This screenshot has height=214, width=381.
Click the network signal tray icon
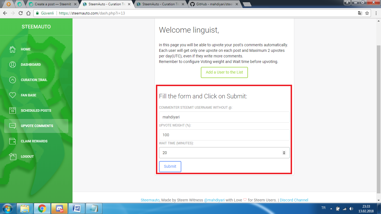[x=344, y=208]
